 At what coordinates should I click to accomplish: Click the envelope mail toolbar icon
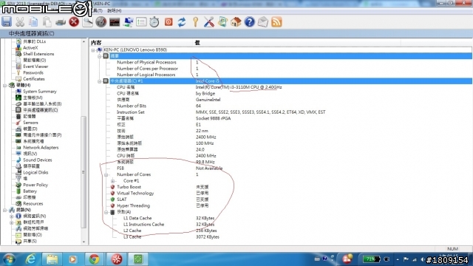pos(263,22)
